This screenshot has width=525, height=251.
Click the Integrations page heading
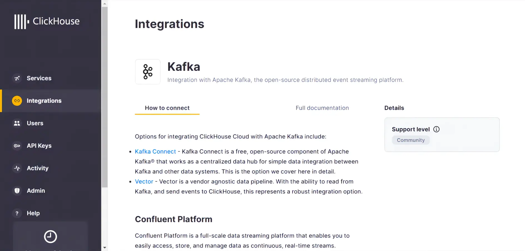[x=170, y=24]
